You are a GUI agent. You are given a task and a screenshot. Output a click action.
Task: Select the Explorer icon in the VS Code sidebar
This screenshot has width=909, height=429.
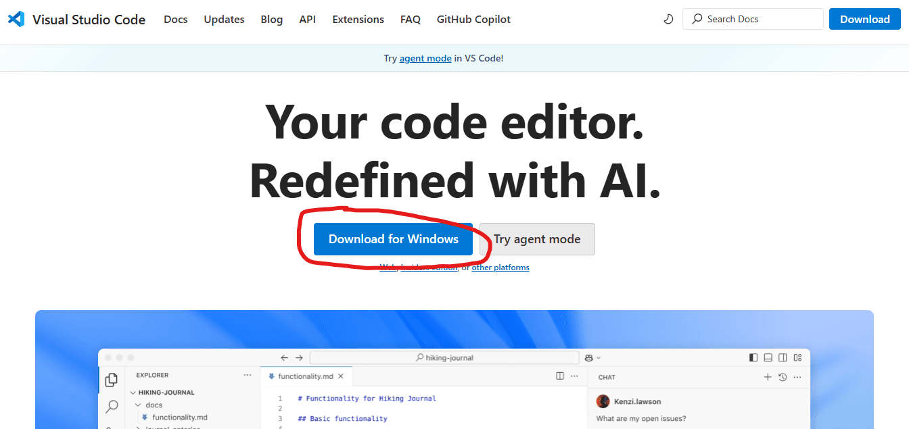[x=111, y=380]
